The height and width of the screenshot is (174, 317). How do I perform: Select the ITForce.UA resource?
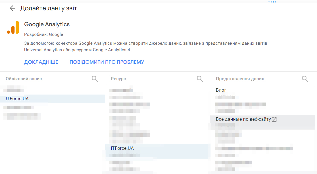click(x=123, y=148)
